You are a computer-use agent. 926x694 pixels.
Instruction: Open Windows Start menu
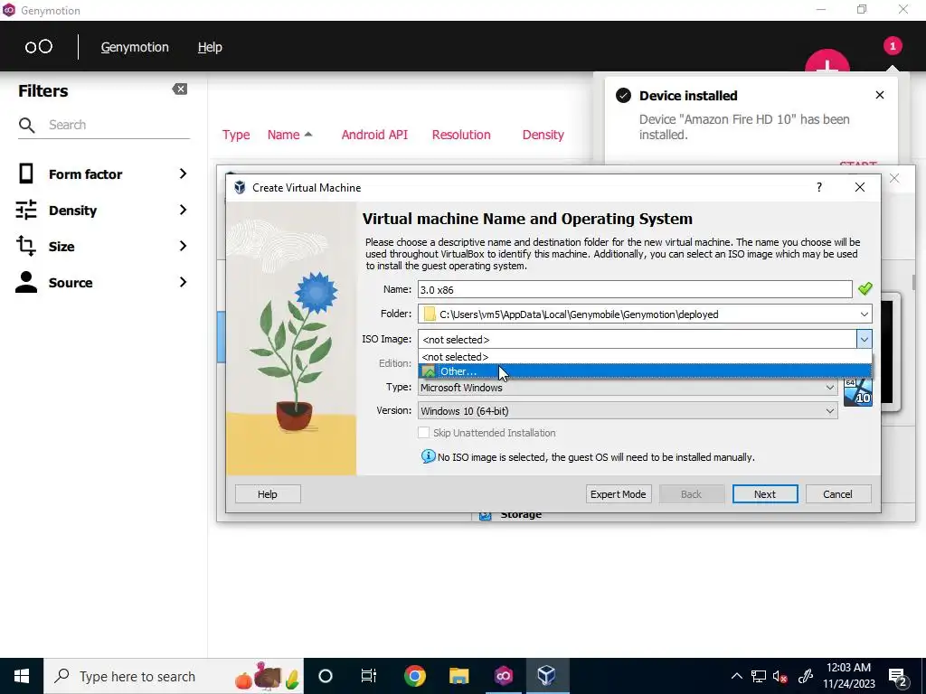pos(22,676)
